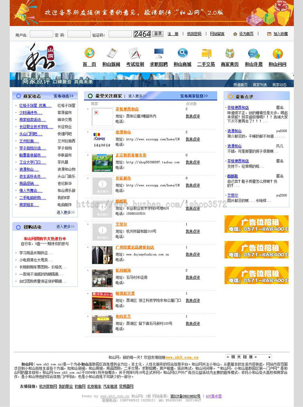Screen dimensions: 303x407
Task: Focus the 验证码 captcha input field
Action: [120, 34]
